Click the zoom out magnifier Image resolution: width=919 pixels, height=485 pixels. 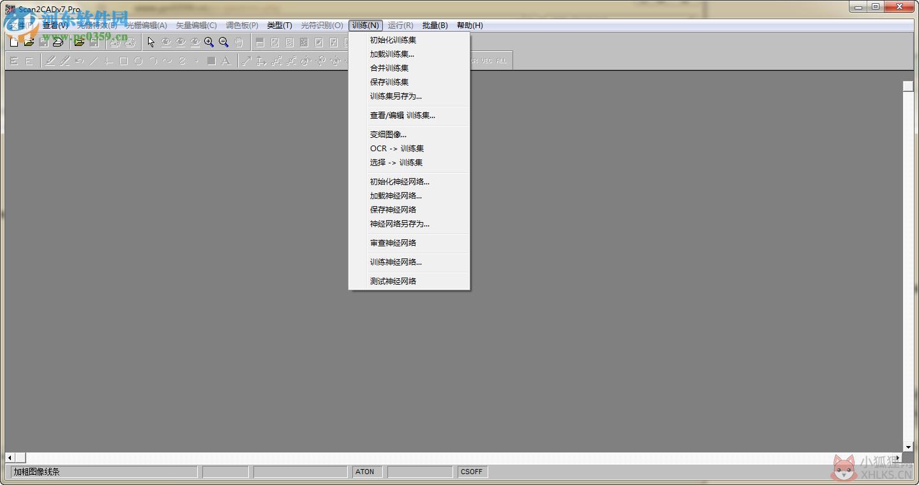tap(223, 42)
